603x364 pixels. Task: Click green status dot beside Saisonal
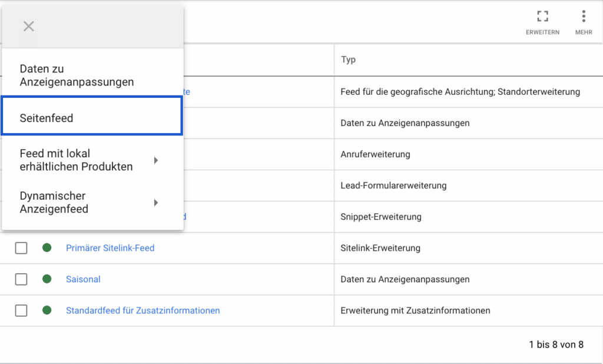click(x=47, y=279)
